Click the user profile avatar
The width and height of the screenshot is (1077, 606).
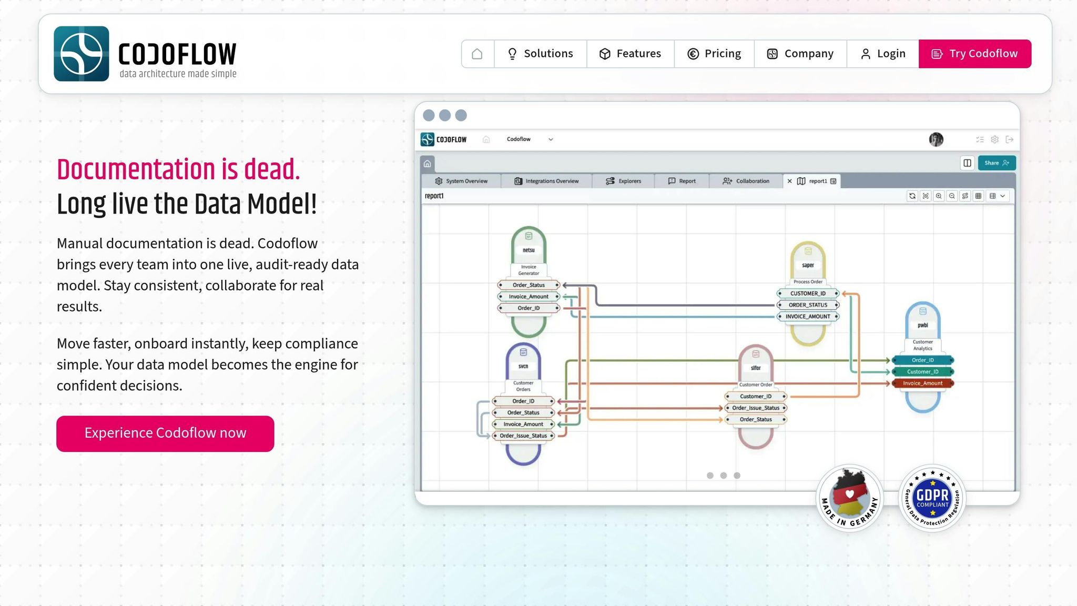pos(936,139)
